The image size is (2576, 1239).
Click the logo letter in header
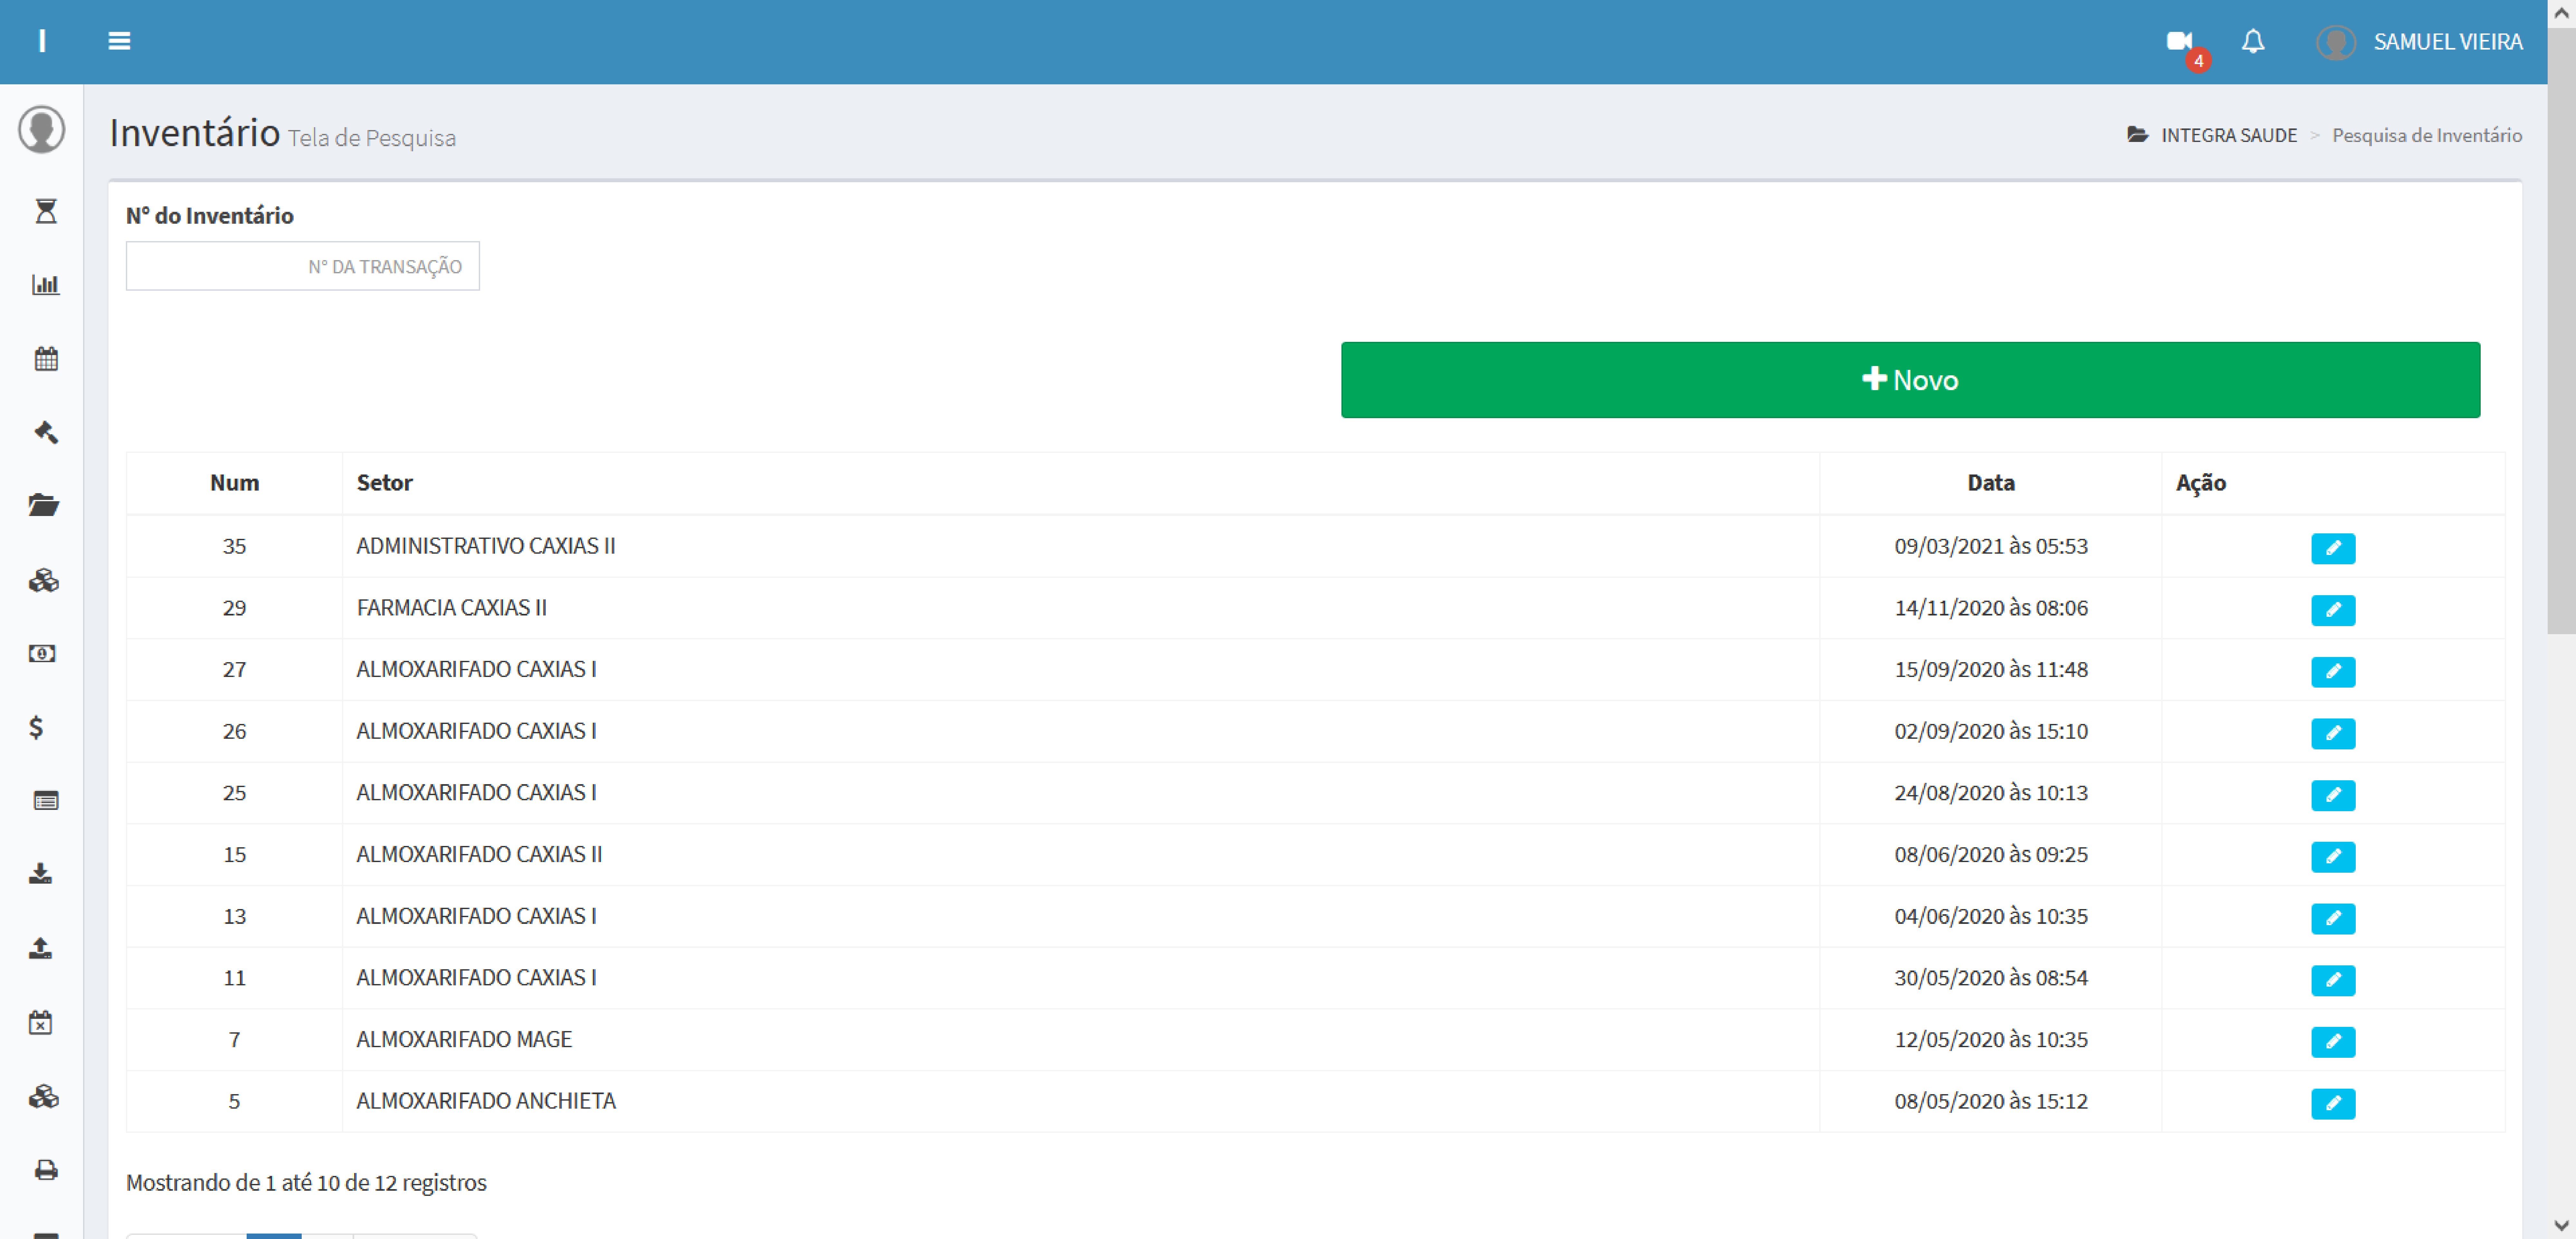[42, 41]
